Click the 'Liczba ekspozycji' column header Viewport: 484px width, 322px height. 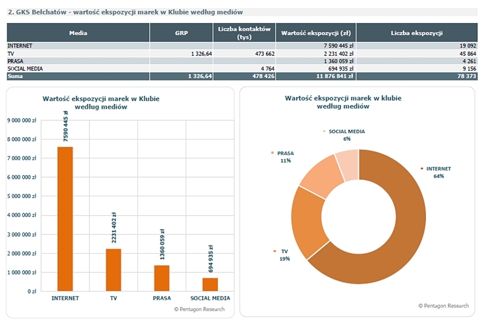[417, 33]
